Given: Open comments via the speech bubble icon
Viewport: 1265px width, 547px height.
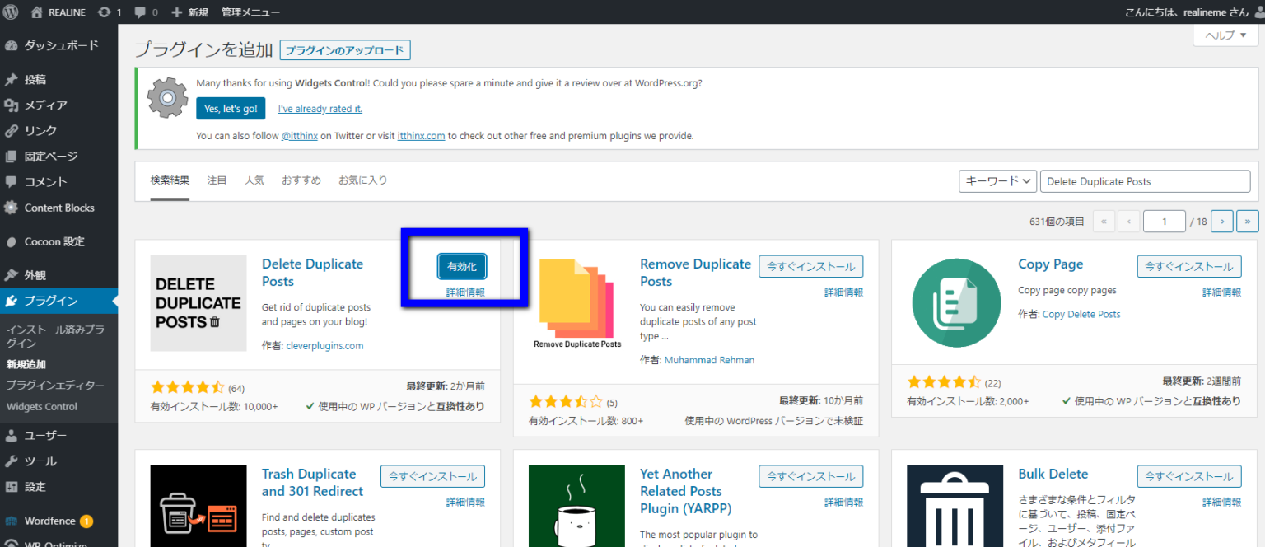Looking at the screenshot, I should pos(142,12).
